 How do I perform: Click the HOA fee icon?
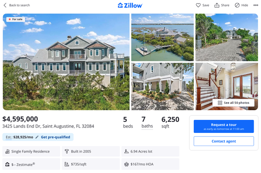127,164
